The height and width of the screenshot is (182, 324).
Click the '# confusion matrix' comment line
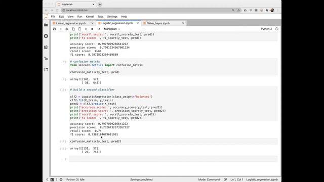(85, 62)
